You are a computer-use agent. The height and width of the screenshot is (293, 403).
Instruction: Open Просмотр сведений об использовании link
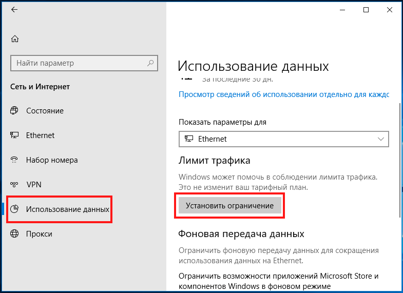pyautogui.click(x=284, y=94)
